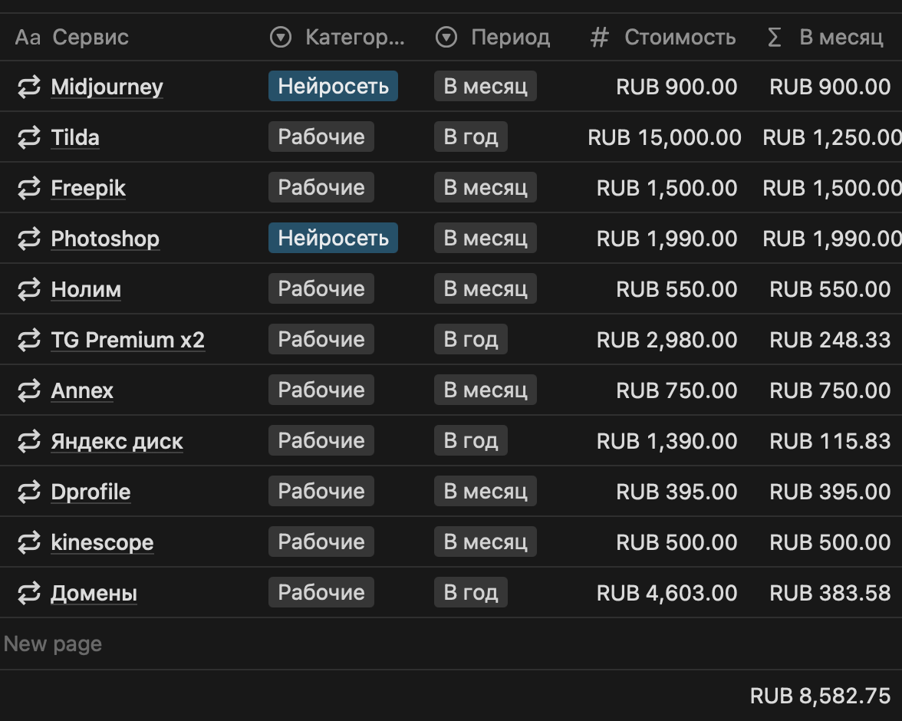Click the recurring icon beside Photoshop
The width and height of the screenshot is (902, 721).
tap(29, 239)
